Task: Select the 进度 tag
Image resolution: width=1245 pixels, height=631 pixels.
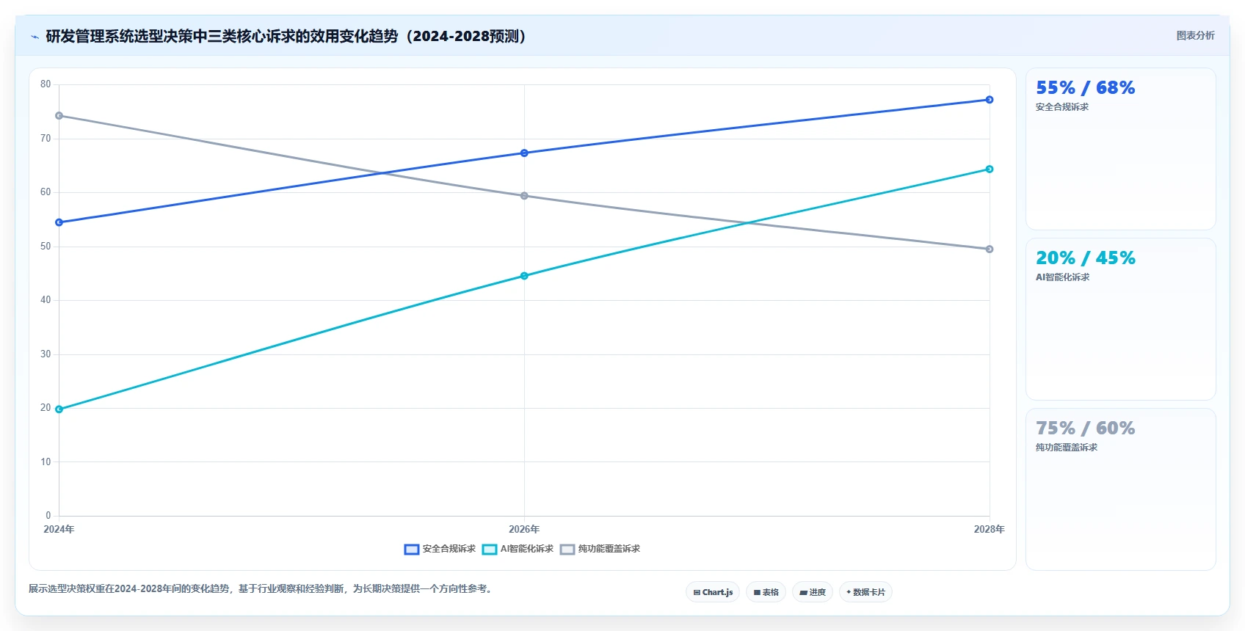Action: tap(812, 592)
